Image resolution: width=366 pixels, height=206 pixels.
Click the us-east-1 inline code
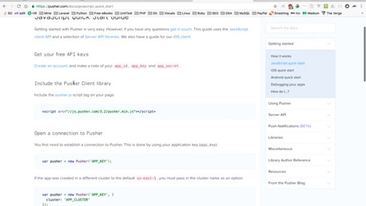click(x=146, y=178)
